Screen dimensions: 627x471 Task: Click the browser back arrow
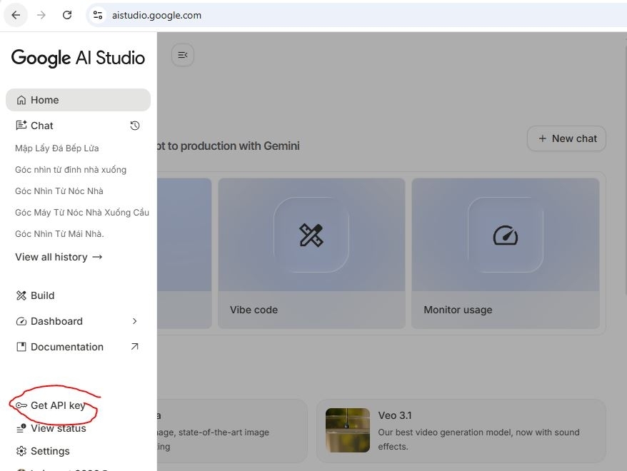pos(16,15)
